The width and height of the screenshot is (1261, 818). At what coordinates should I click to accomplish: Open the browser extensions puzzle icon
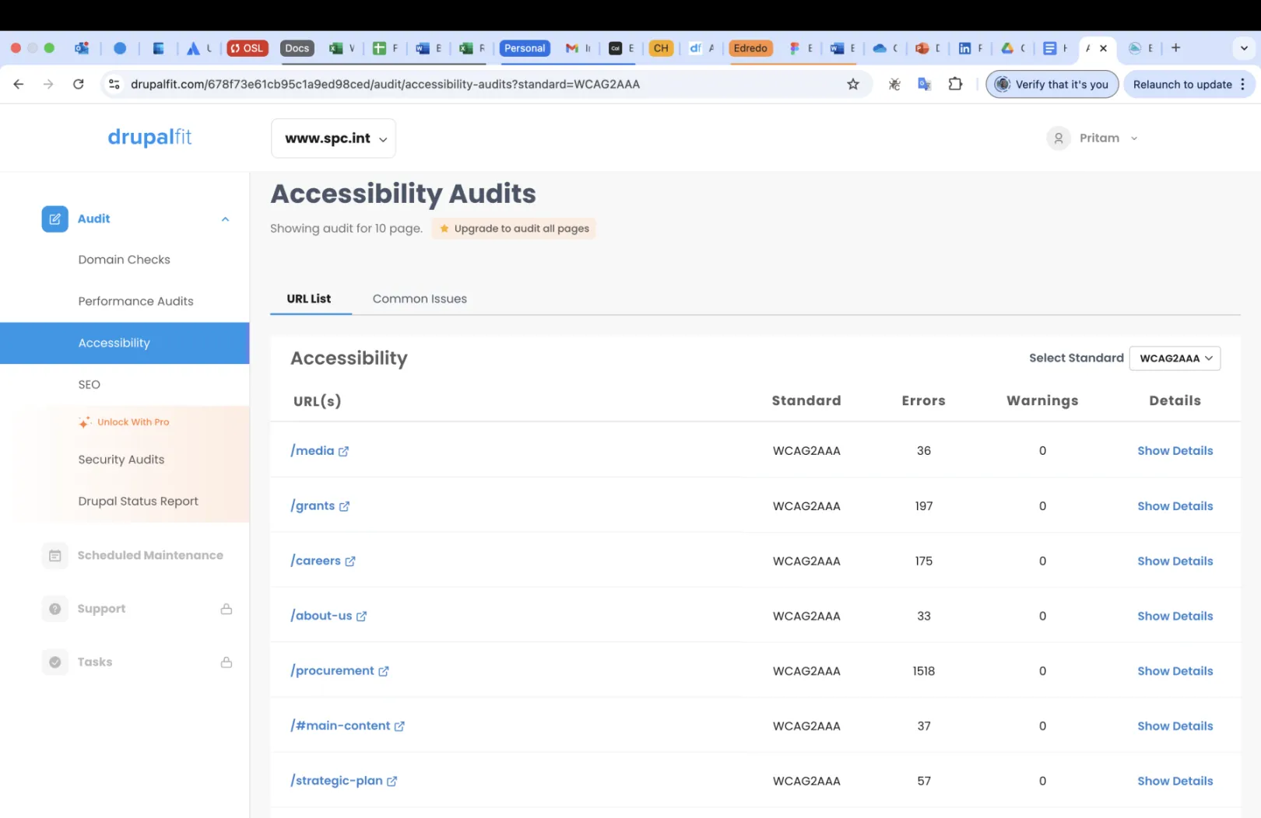955,84
